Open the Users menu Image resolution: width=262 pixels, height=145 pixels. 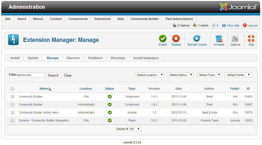coord(22,19)
